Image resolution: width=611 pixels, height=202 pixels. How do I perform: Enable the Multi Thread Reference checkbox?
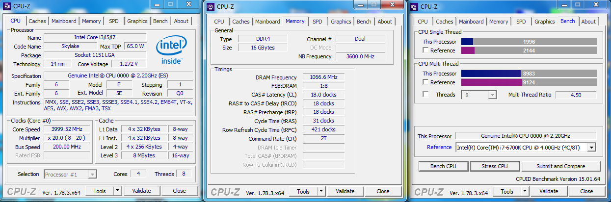click(425, 82)
